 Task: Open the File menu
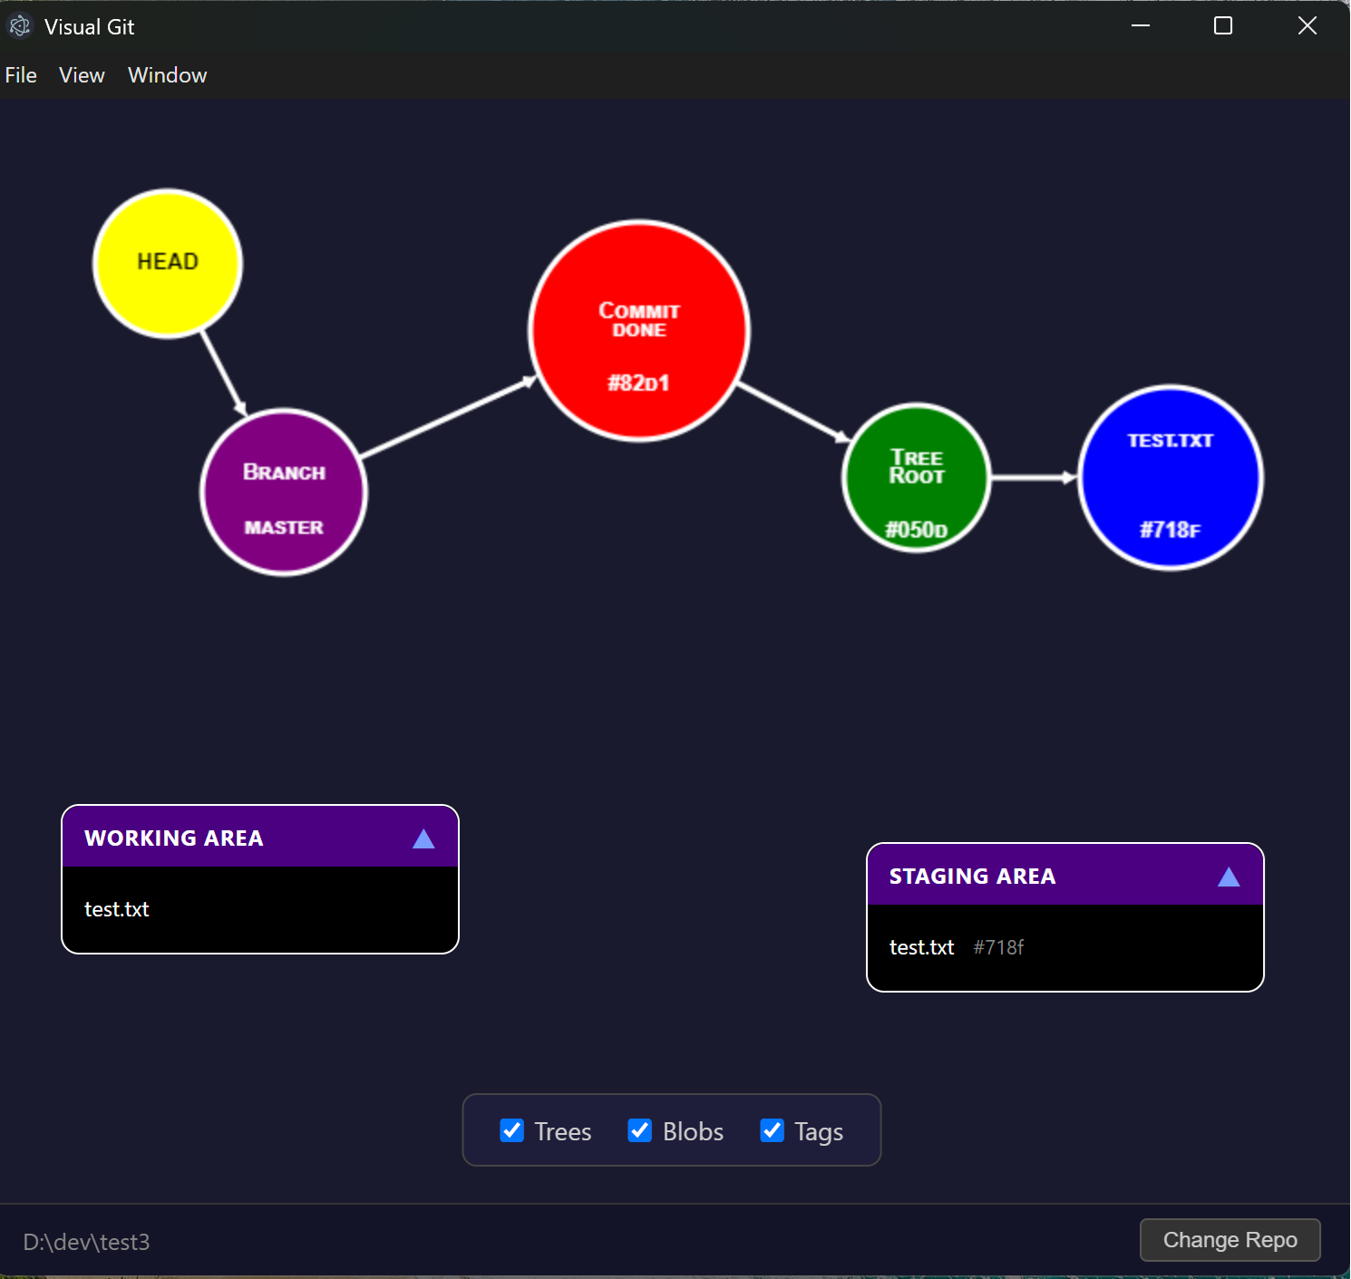(x=20, y=75)
